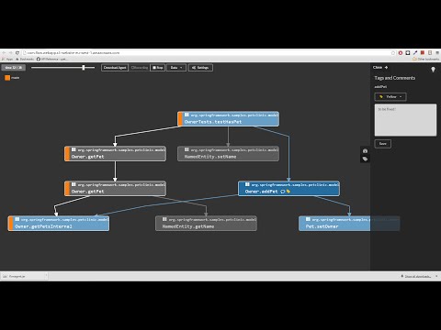This screenshot has height=330, width=441.
Task: Click the orange main thread legend square
Action: (x=7, y=78)
